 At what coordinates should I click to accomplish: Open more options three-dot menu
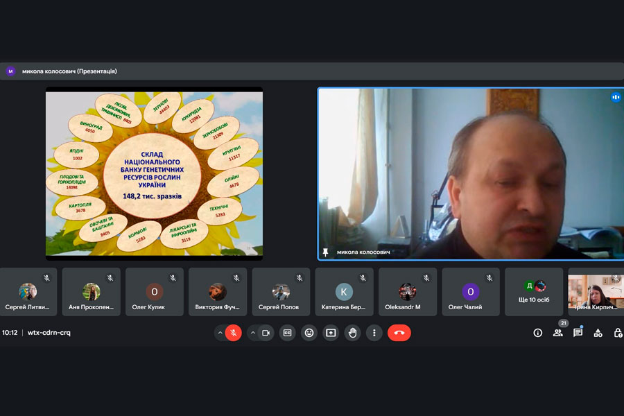coord(374,333)
